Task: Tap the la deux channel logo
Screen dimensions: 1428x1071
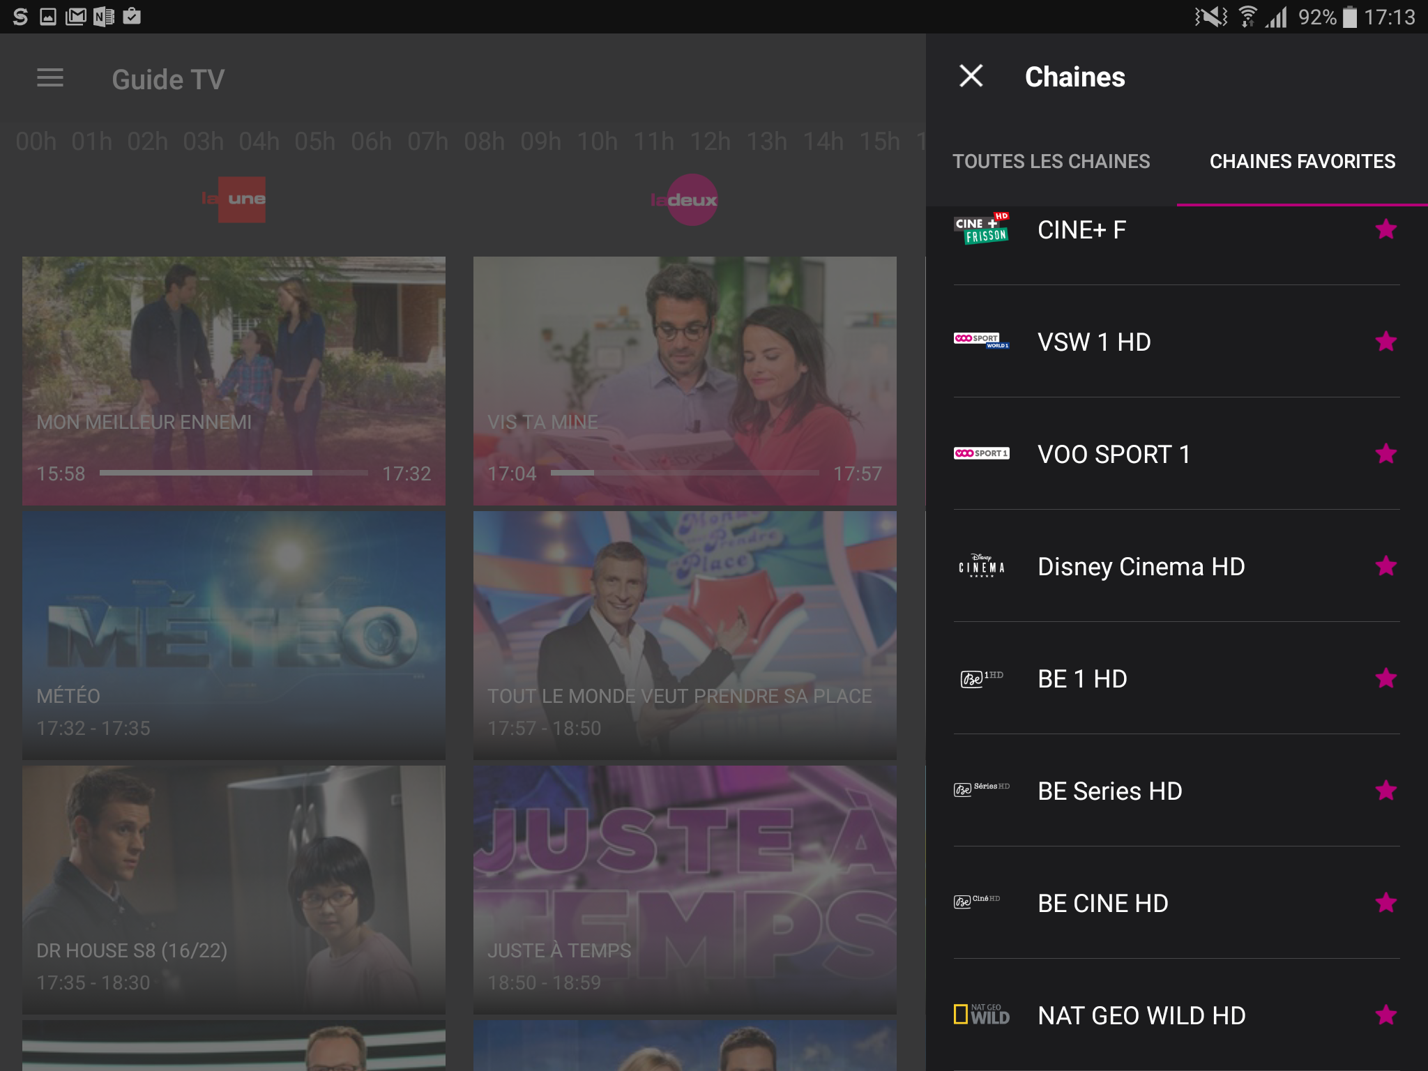Action: (x=685, y=199)
